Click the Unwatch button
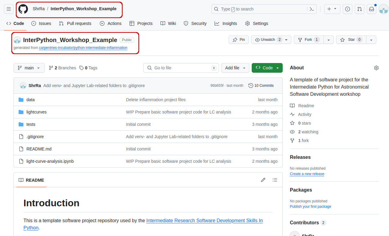Viewport: 389px width, 236px height. click(271, 40)
